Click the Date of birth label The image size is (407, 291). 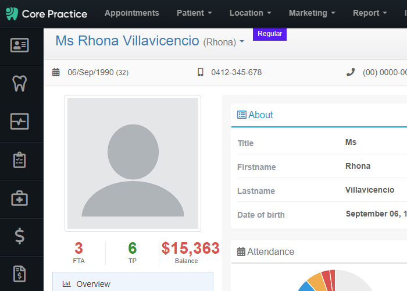(261, 215)
